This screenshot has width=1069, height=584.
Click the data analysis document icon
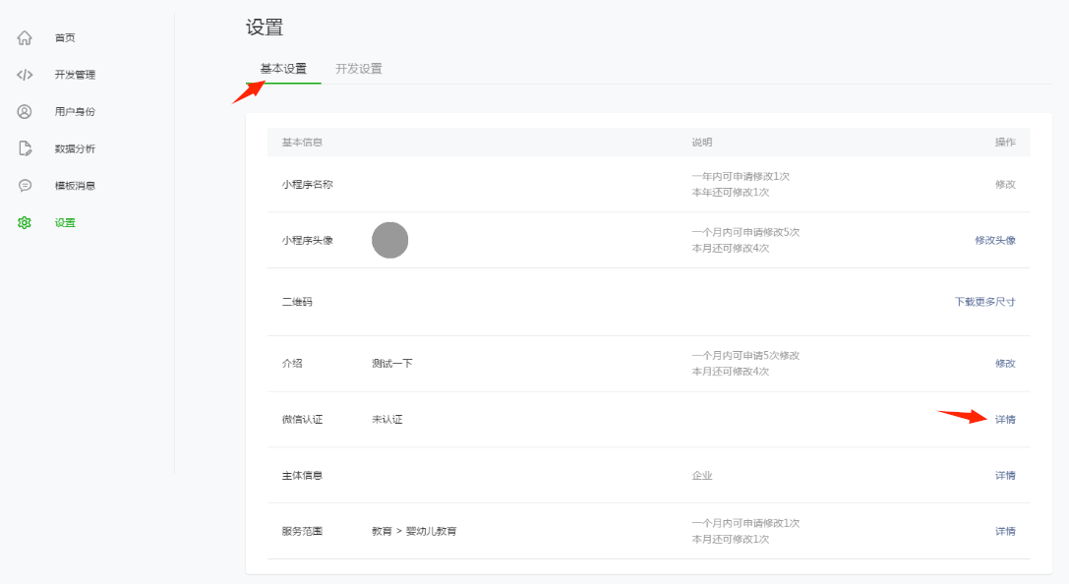pyautogui.click(x=25, y=148)
